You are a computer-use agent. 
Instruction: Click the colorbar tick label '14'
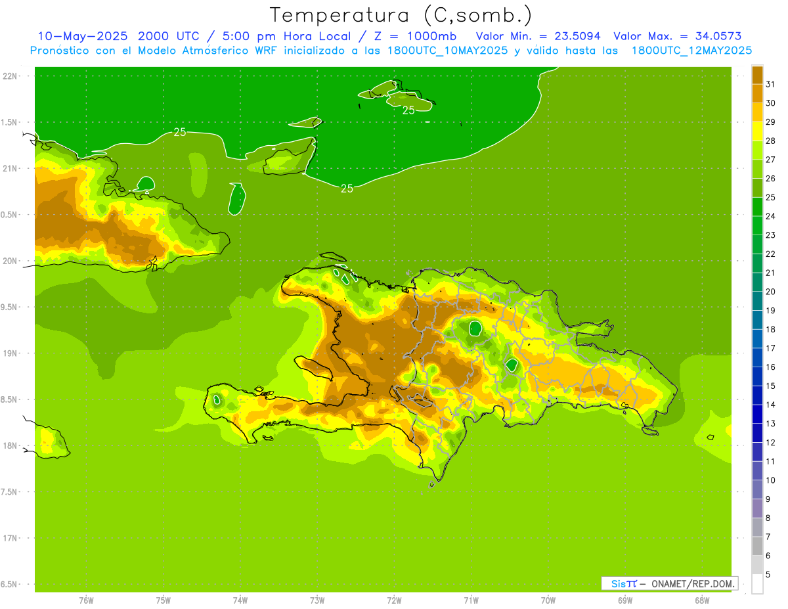[x=771, y=405]
